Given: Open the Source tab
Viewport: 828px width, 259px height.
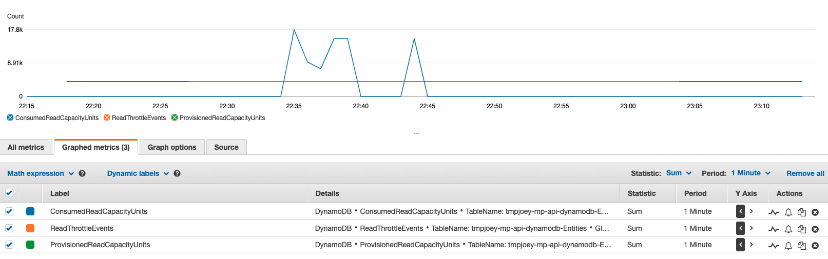Looking at the screenshot, I should tap(226, 147).
